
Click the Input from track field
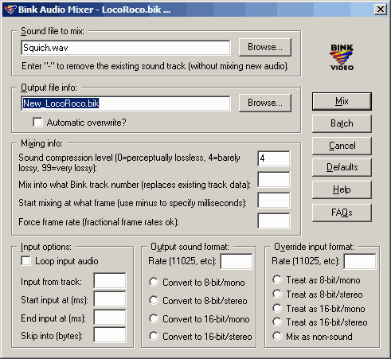110,281
